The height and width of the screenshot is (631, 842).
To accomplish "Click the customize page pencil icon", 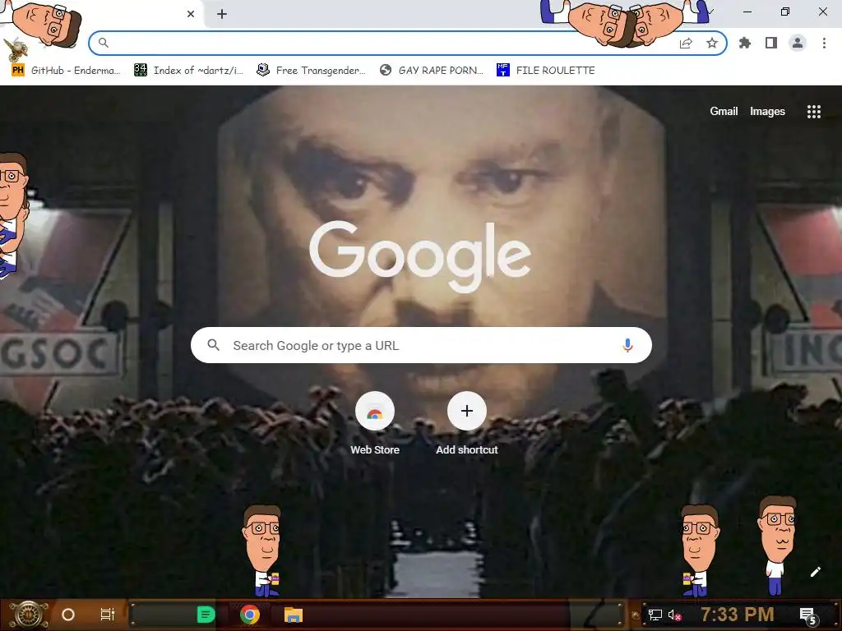I will pyautogui.click(x=815, y=572).
